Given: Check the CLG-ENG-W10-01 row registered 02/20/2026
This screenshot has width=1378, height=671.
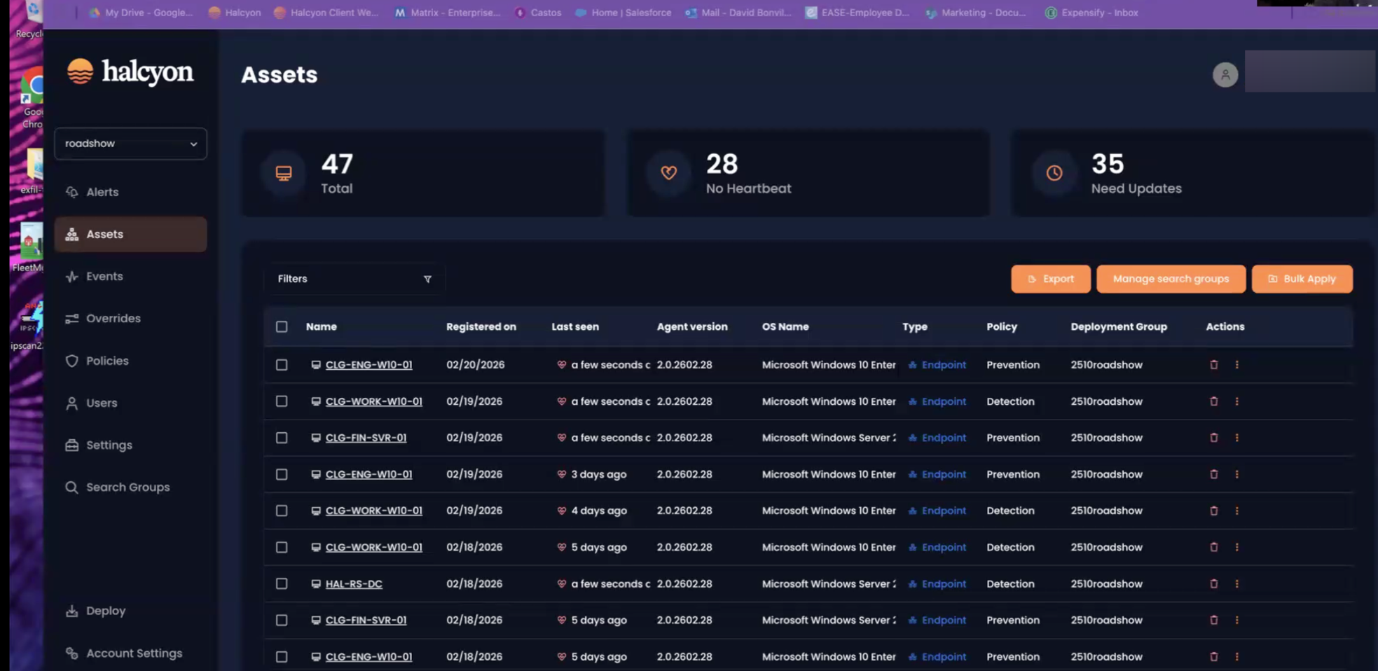Looking at the screenshot, I should coord(282,365).
